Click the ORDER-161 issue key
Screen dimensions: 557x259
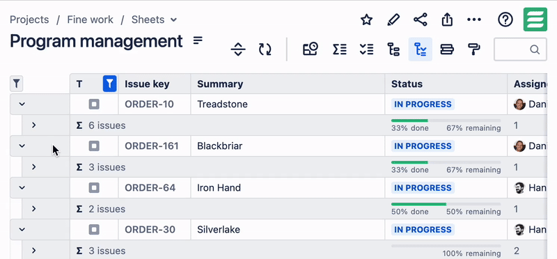pos(152,146)
